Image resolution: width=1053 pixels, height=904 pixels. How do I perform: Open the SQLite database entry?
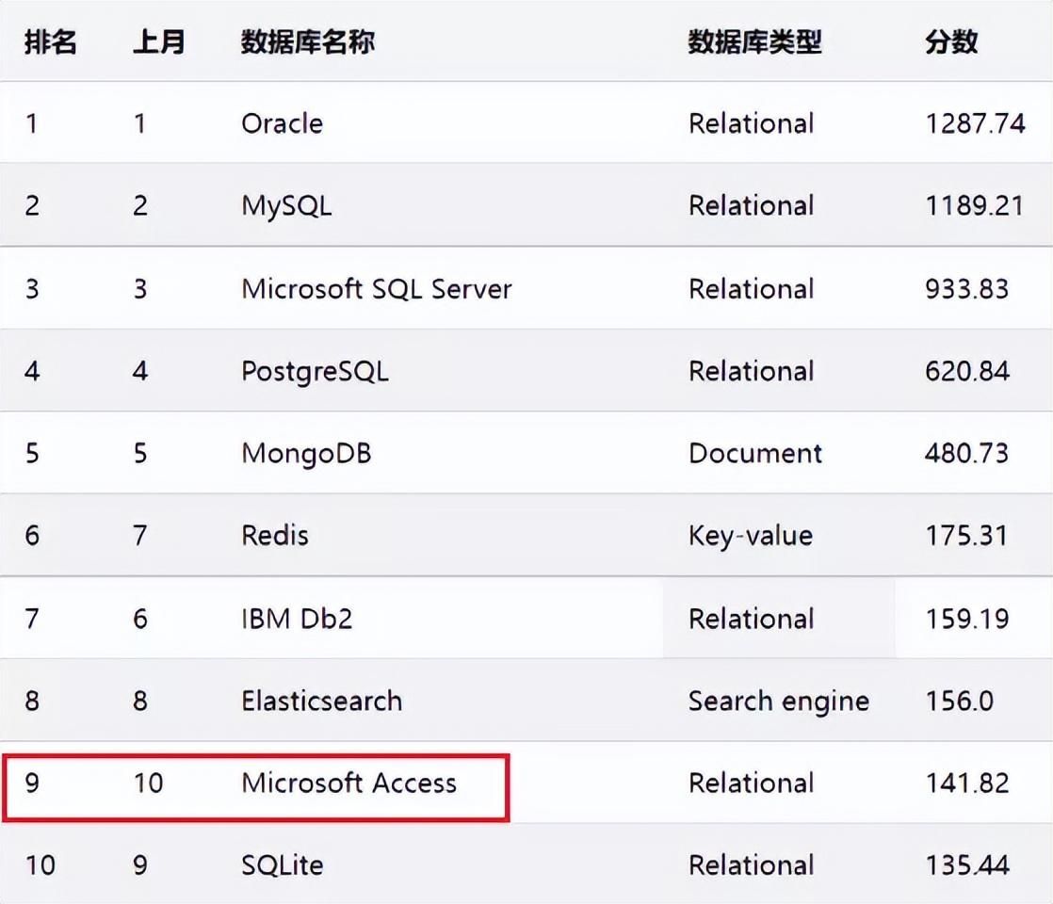coord(282,865)
